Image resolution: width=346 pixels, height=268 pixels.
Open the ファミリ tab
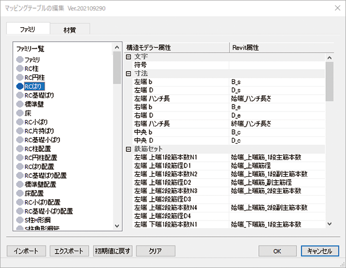(x=28, y=29)
